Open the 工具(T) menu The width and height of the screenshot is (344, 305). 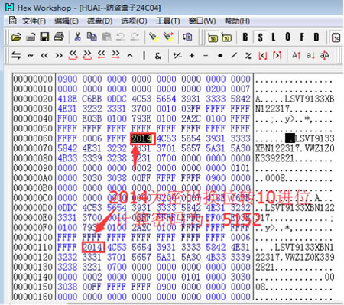(168, 21)
